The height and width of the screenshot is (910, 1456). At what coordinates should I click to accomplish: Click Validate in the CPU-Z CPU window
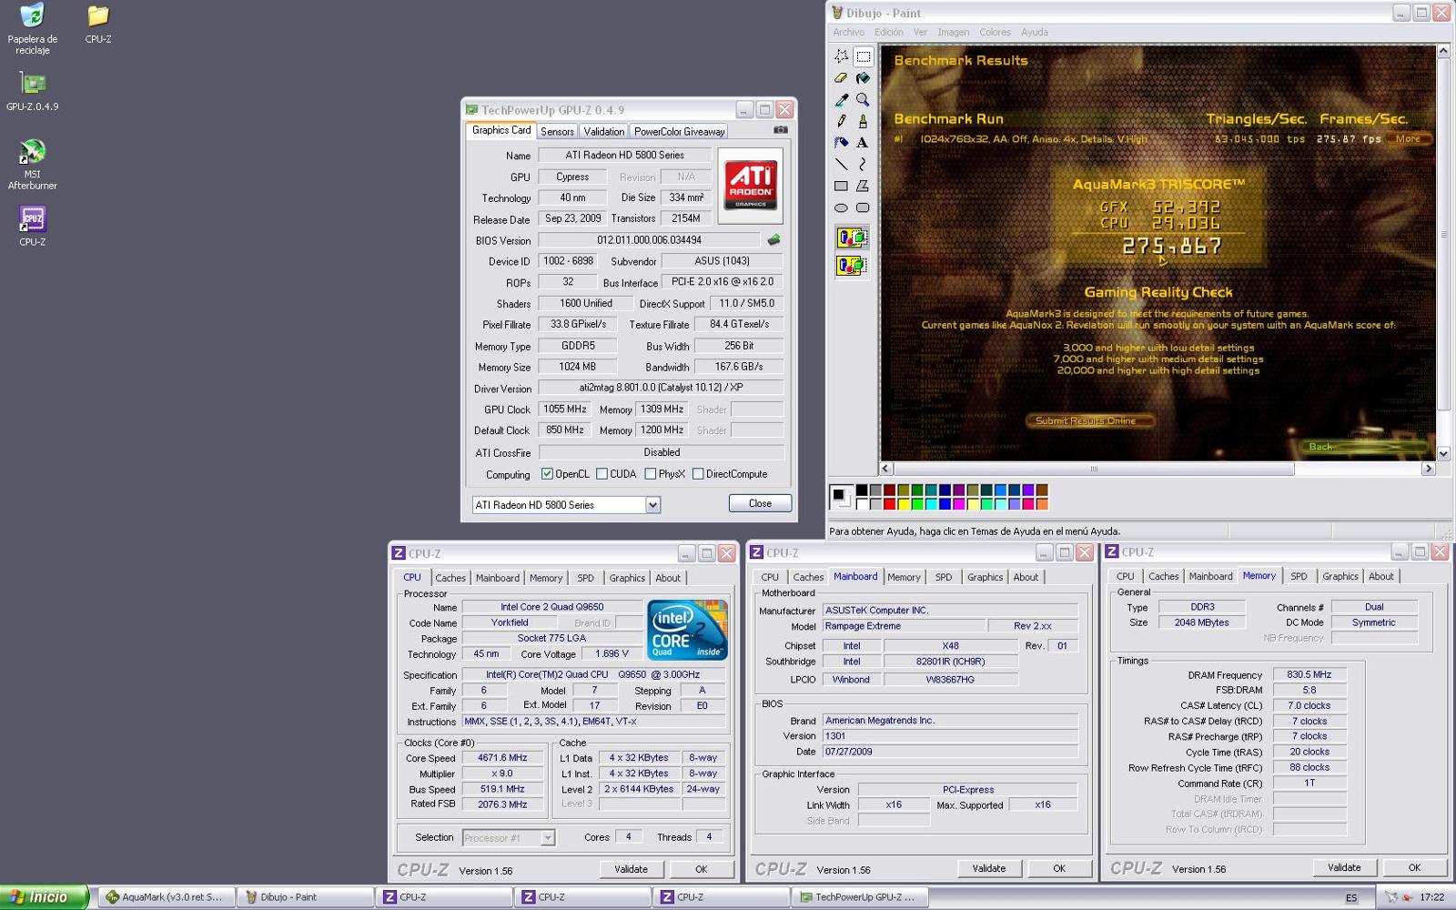pos(631,869)
